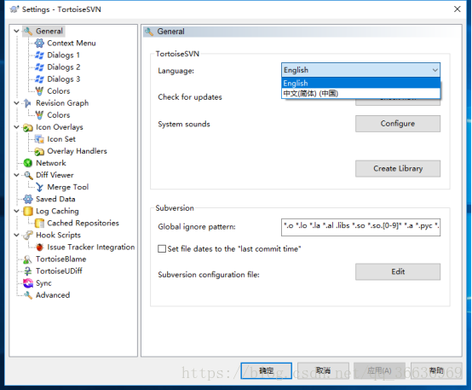Click the Hook Scripts icon

coord(28,235)
